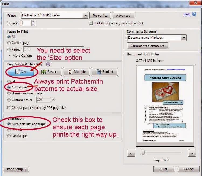Click the page preview slider handle
This screenshot has height=176, width=202.
[x=143, y=153]
